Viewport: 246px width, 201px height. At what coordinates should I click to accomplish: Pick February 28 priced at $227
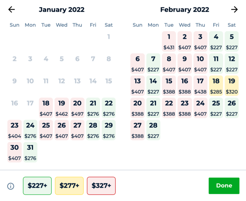153,130
